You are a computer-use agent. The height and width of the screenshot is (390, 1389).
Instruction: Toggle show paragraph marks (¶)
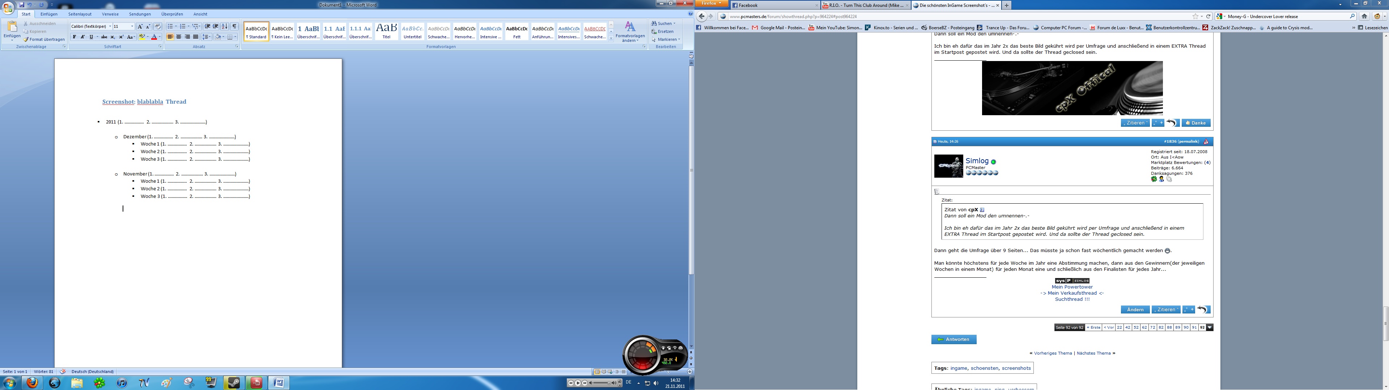[234, 26]
